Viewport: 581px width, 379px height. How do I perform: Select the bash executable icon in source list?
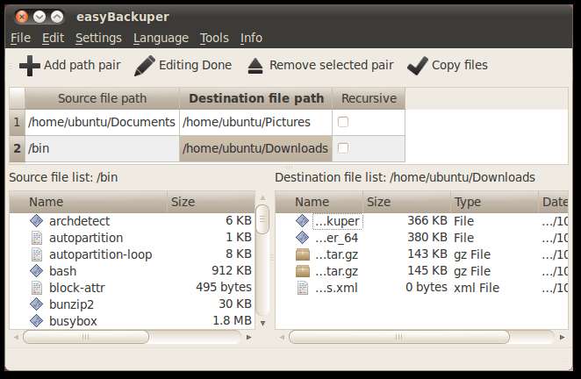click(36, 271)
